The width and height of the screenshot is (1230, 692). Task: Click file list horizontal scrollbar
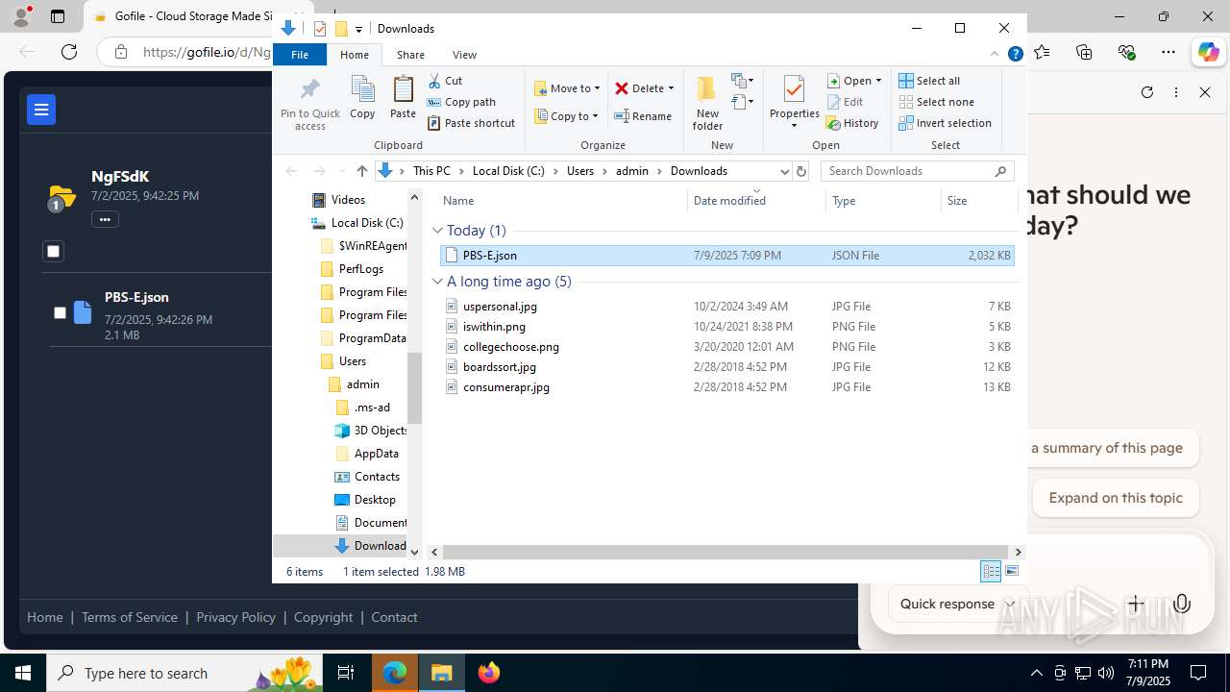click(x=726, y=552)
